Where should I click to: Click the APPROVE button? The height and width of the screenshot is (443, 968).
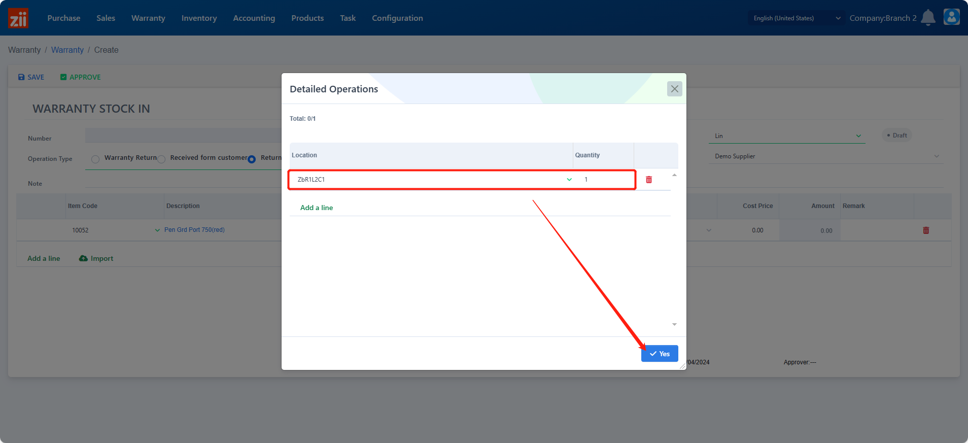click(81, 77)
